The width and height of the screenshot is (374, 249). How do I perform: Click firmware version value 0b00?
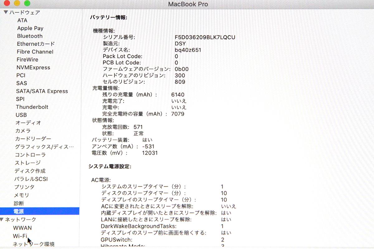pyautogui.click(x=182, y=69)
